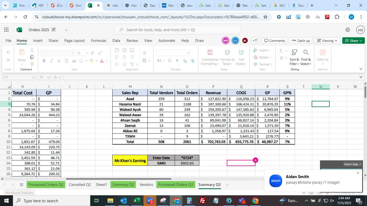Click the Comments button
Image resolution: width=367 pixels, height=206 pixels.
(x=274, y=41)
